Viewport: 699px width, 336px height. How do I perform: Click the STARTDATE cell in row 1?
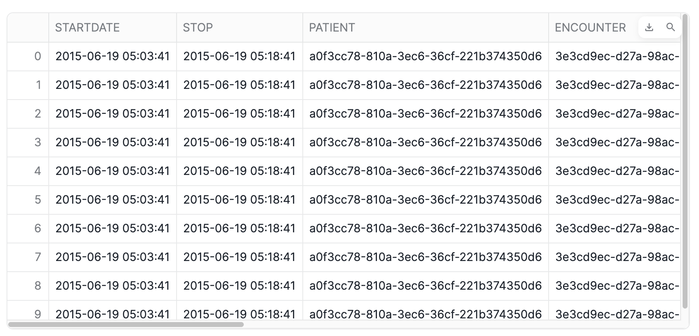coord(113,85)
